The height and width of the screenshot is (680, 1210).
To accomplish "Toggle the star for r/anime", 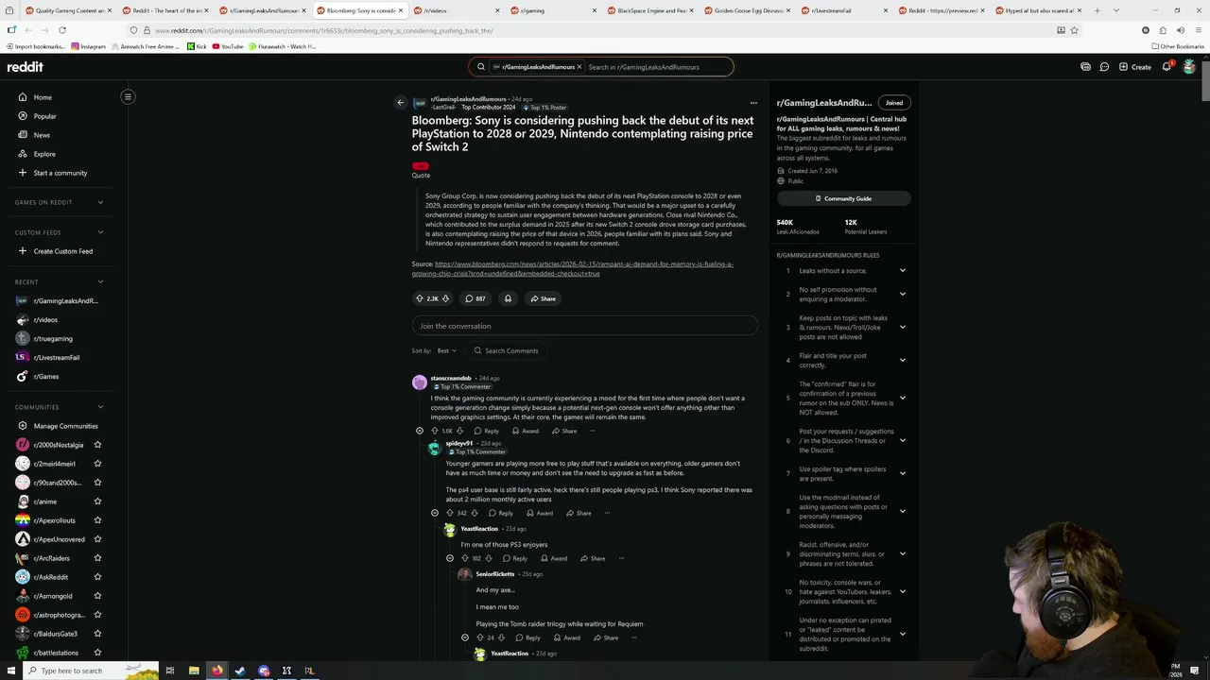I will (x=97, y=501).
